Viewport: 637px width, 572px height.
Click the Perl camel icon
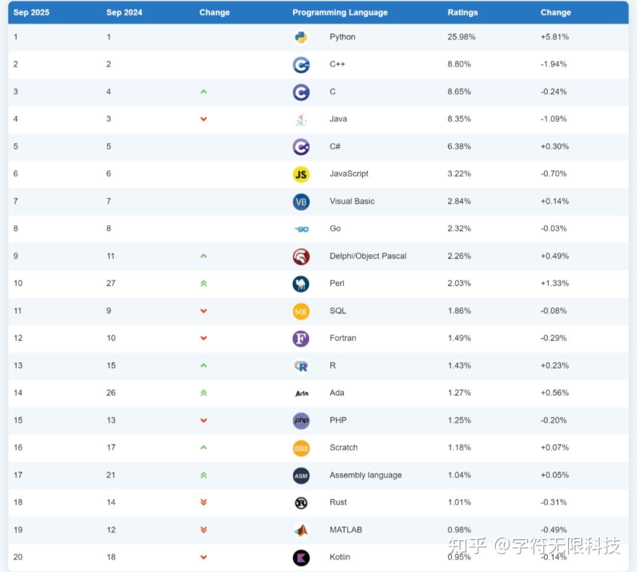point(301,284)
